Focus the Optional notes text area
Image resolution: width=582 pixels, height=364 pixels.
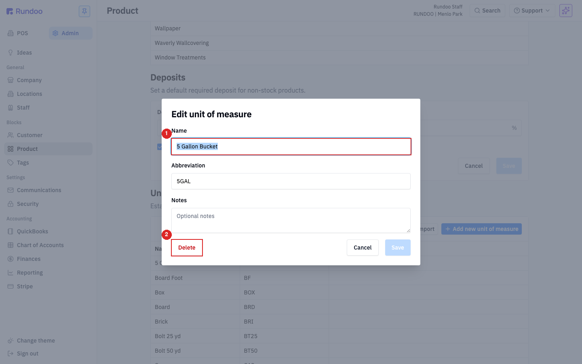coord(291,220)
